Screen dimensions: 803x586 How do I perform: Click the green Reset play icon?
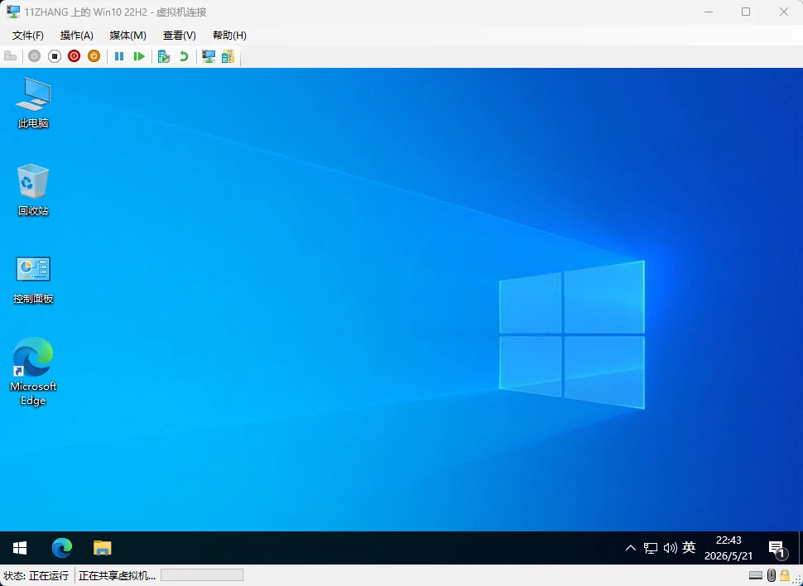click(x=139, y=56)
